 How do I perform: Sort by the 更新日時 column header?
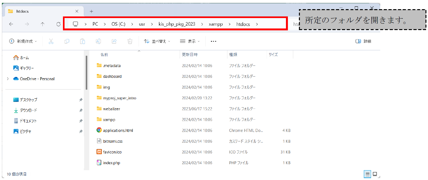pyautogui.click(x=190, y=54)
